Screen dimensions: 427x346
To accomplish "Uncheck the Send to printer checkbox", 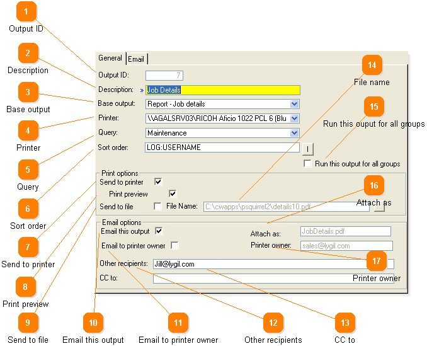I will pos(158,182).
